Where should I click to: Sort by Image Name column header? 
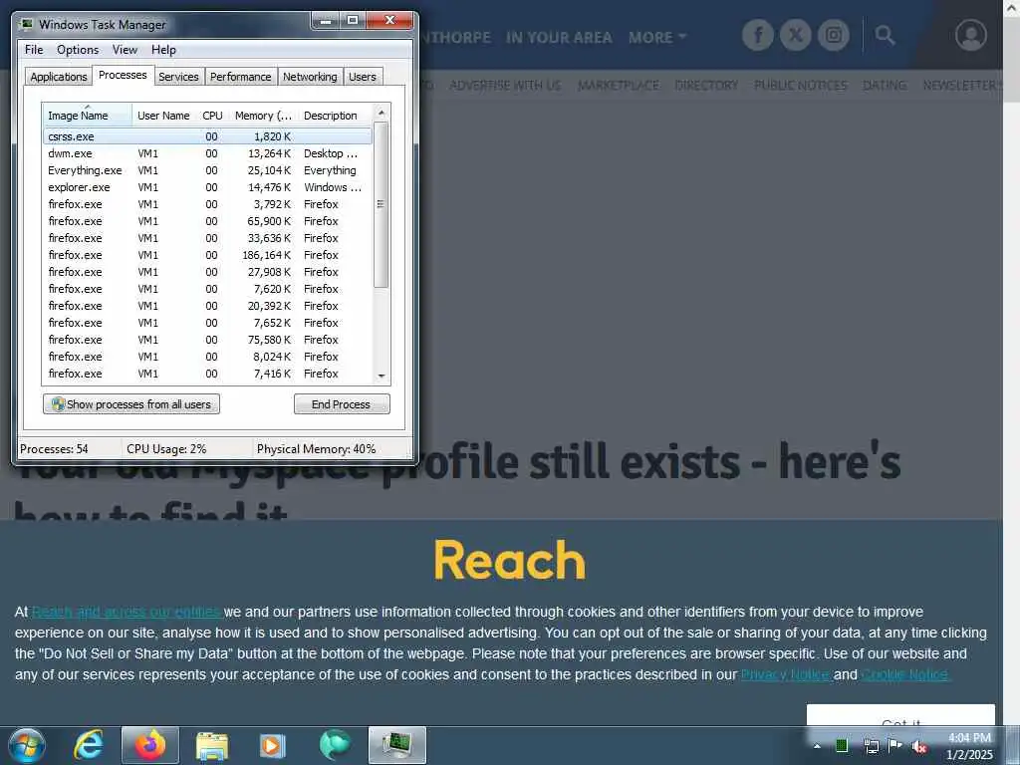(88, 116)
